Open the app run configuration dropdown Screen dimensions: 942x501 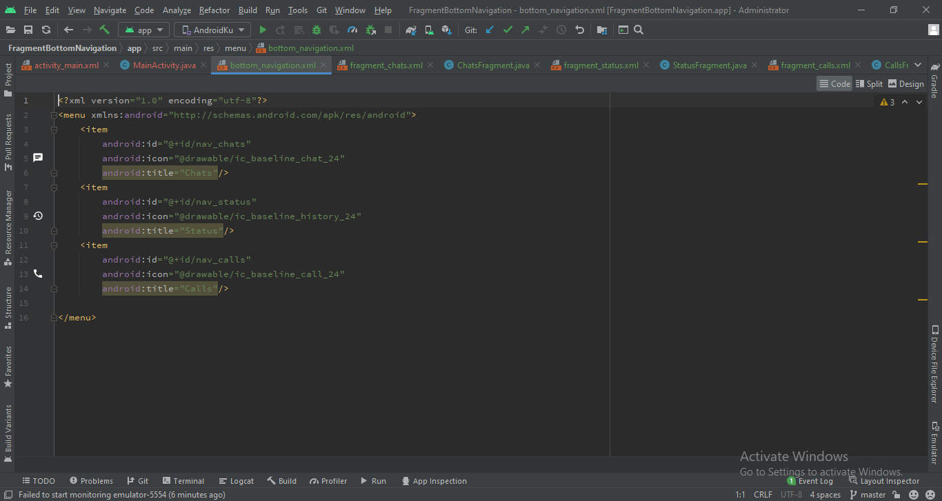pos(143,30)
